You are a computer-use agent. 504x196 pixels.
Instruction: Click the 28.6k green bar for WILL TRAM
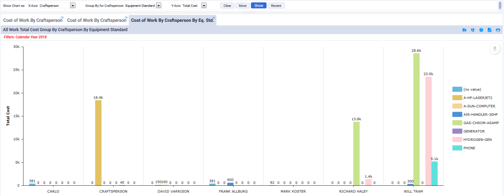point(416,119)
